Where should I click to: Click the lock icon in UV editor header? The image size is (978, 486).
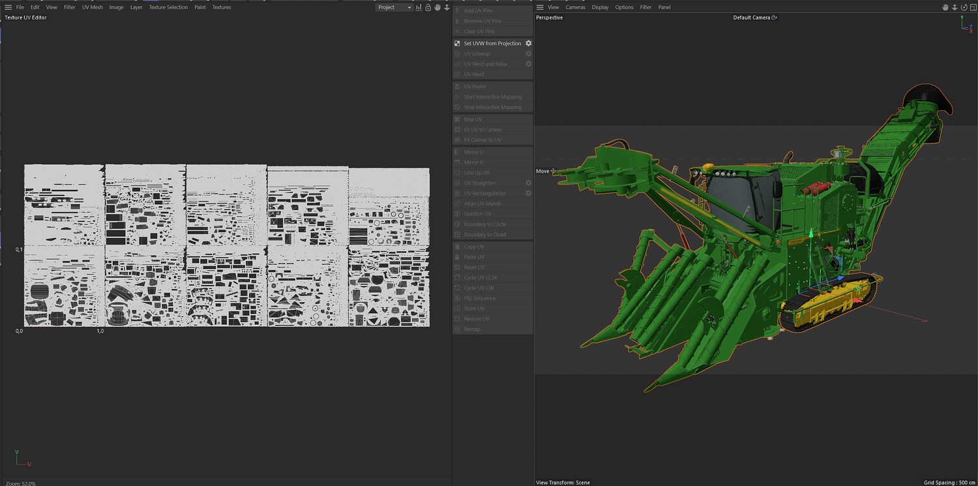(428, 7)
